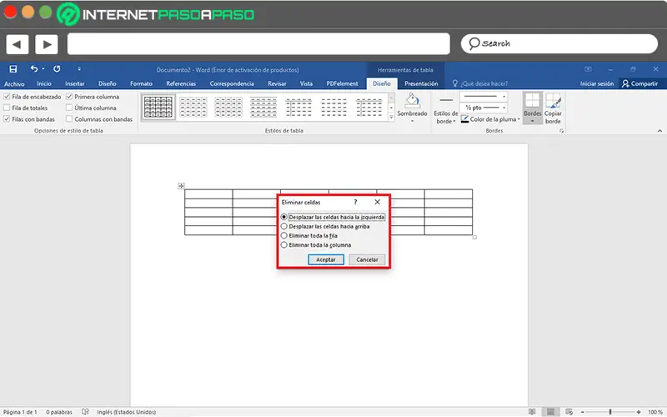Click the Color de la pluma pen icon

464,119
